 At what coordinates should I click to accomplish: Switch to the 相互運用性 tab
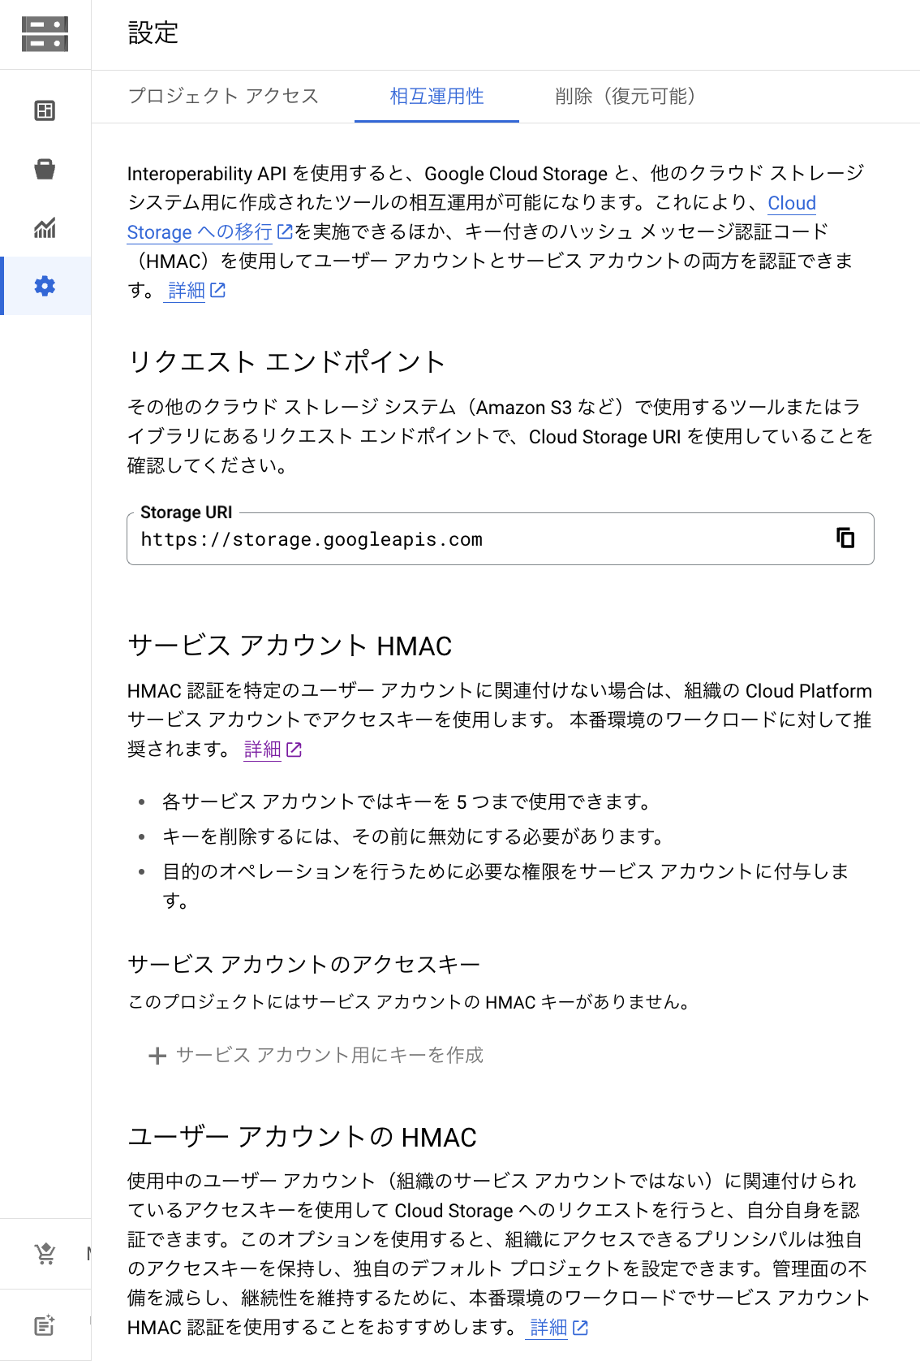436,97
